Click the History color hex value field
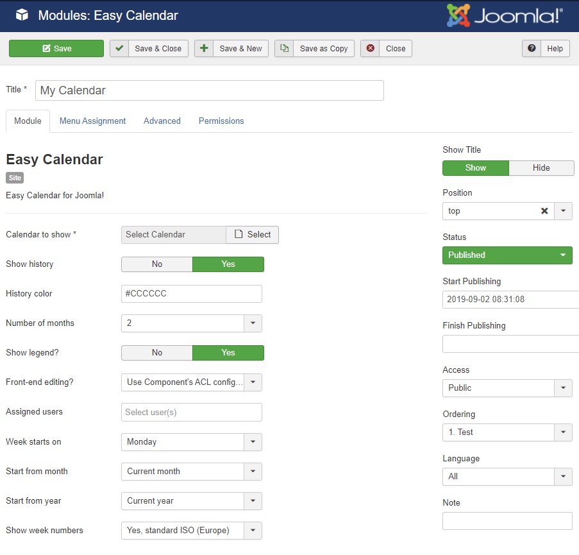This screenshot has width=579, height=555. pos(191,294)
